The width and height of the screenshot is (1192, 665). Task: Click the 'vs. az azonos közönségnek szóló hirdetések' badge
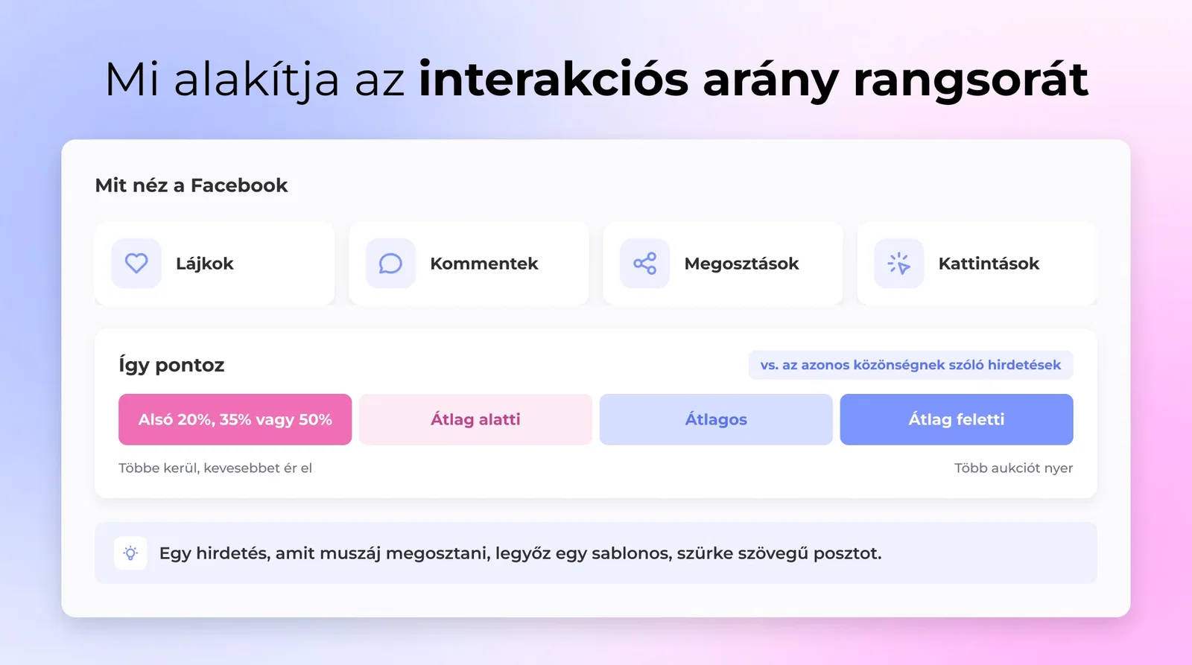point(910,365)
